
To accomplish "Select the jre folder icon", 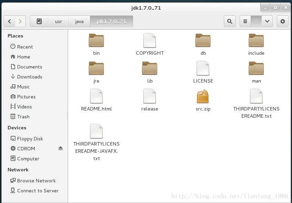I will (x=96, y=68).
